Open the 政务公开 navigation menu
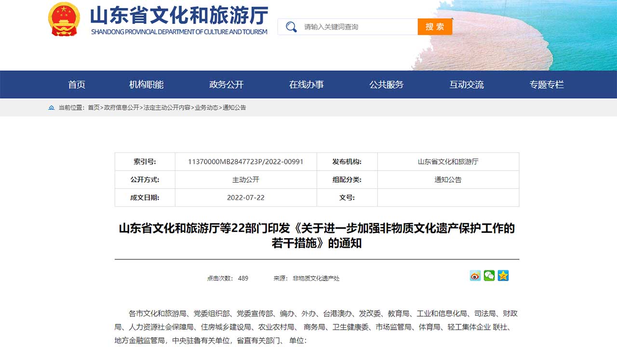This screenshot has height=347, width=617. tap(227, 84)
